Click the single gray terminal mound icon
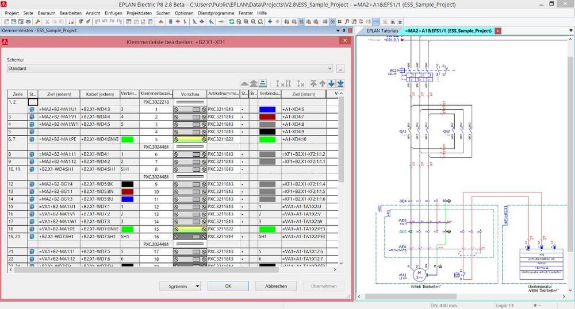Image resolution: width=575 pixels, height=309 pixels. [244, 83]
